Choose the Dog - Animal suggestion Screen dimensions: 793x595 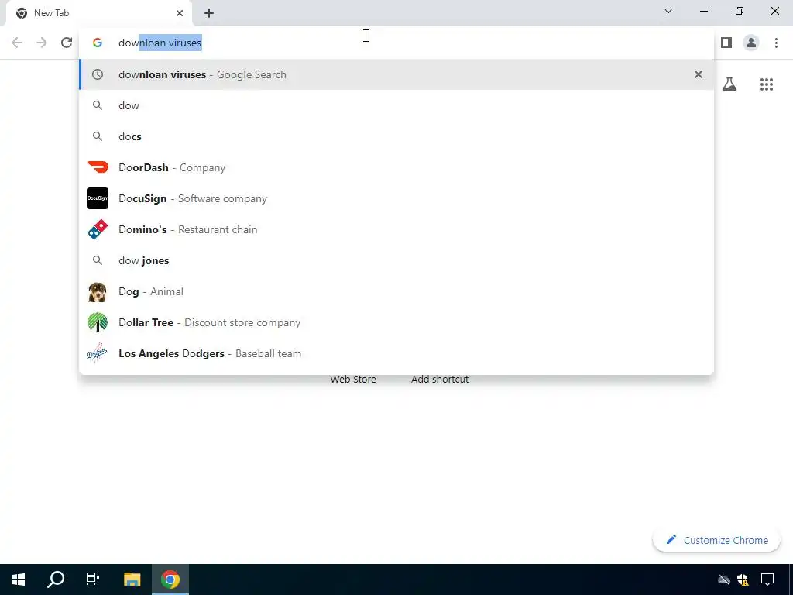pyautogui.click(x=396, y=292)
